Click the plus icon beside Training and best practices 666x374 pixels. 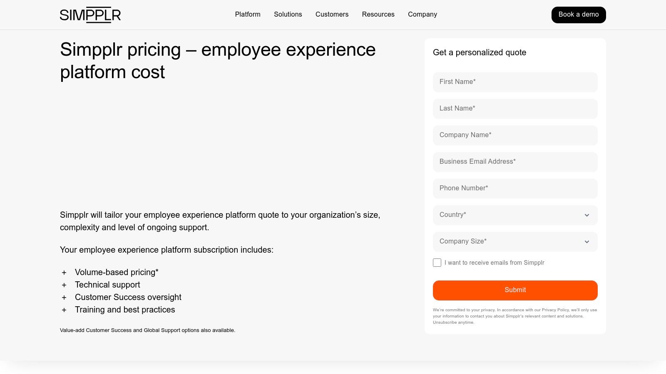64,310
